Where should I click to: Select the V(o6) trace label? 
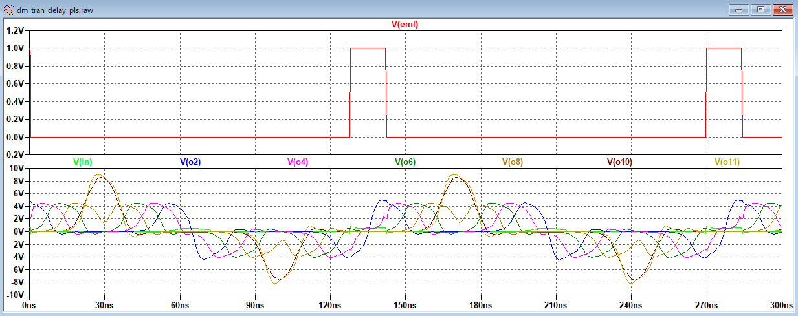405,162
